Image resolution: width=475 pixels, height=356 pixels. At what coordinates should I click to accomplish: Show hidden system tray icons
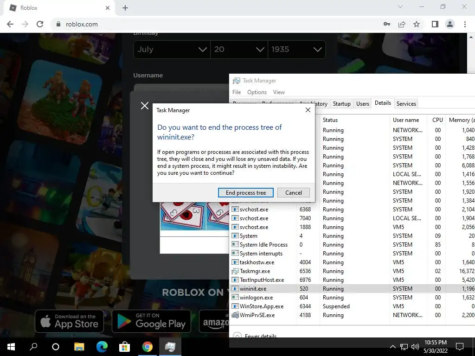[x=392, y=347]
